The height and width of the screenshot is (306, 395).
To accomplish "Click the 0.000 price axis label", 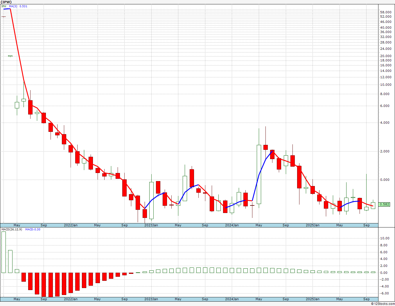I will click(385, 180).
